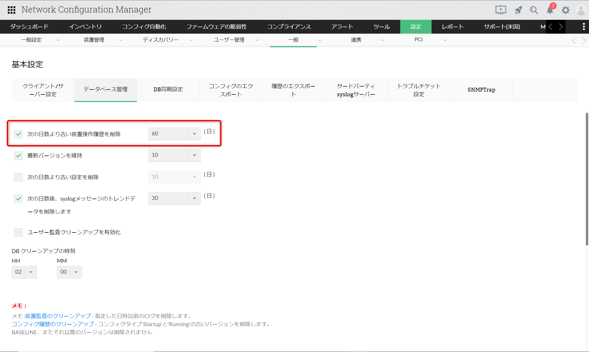The width and height of the screenshot is (589, 352).
Task: Click the vertical page scrollbar
Action: tap(587, 179)
